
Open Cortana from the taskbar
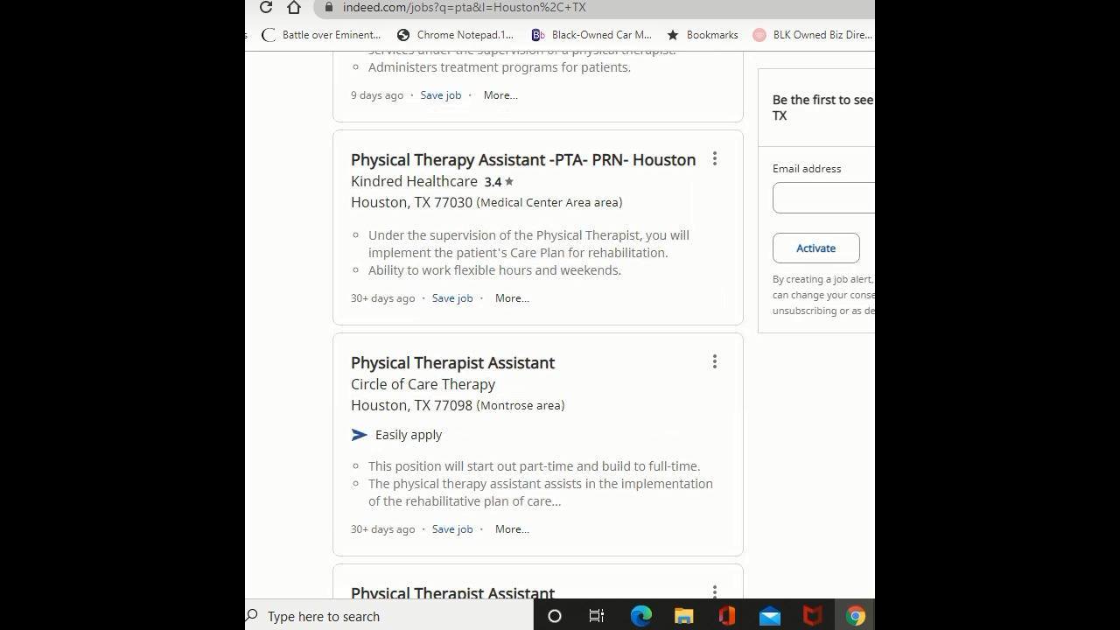click(x=554, y=616)
